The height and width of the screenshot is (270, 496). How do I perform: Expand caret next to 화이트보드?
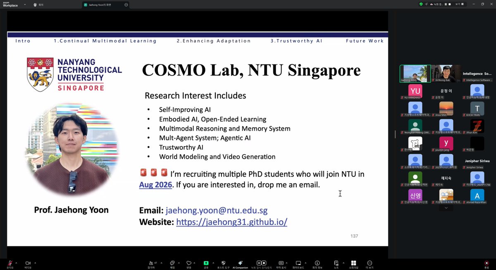305,263
